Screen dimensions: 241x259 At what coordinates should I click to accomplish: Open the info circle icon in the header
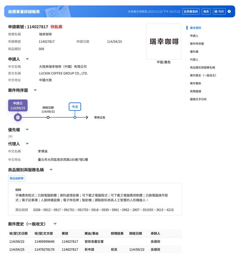click(229, 11)
